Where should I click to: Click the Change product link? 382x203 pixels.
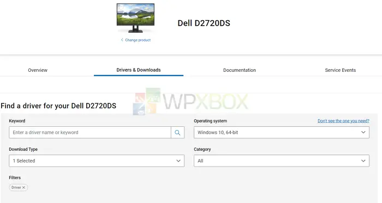[x=136, y=40]
